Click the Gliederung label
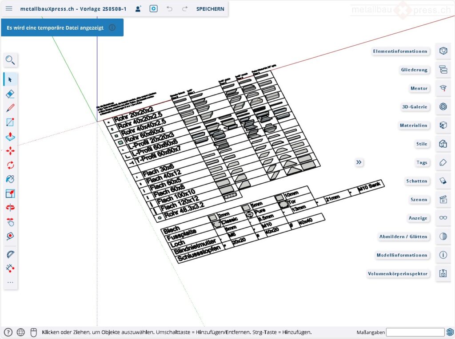Screen dimensions: 455x339 coord(414,70)
